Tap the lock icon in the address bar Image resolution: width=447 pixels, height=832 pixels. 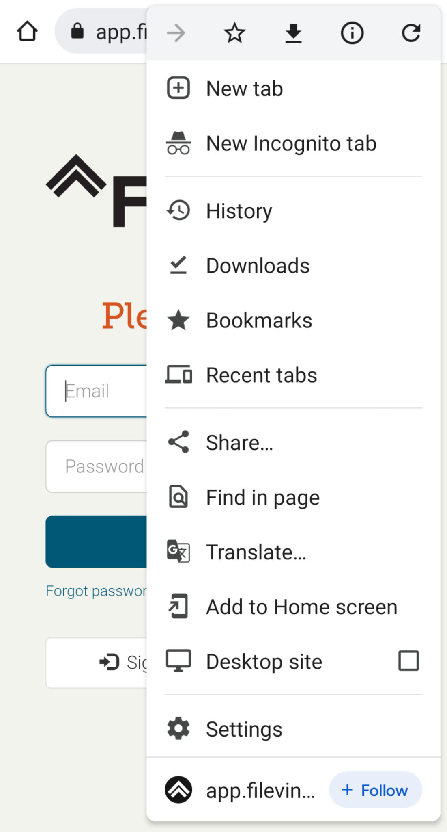click(77, 31)
